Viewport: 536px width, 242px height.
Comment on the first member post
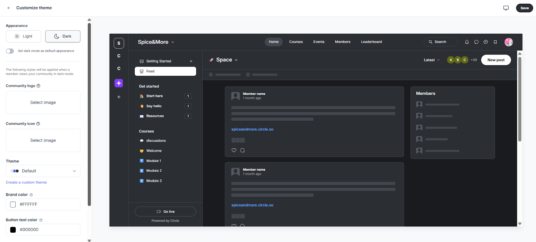243,150
